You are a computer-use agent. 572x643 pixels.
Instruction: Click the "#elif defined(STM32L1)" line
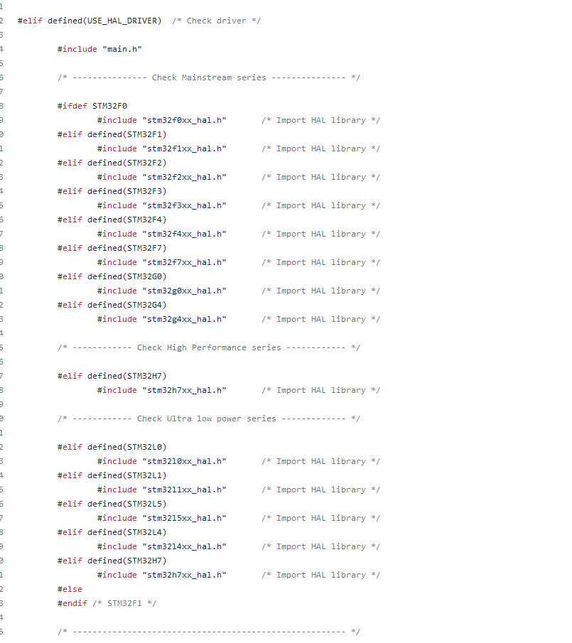pos(112,476)
